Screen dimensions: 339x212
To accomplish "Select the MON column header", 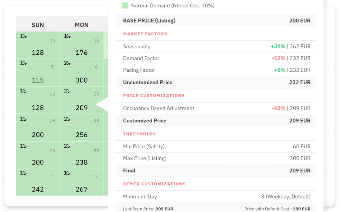I will point(81,25).
